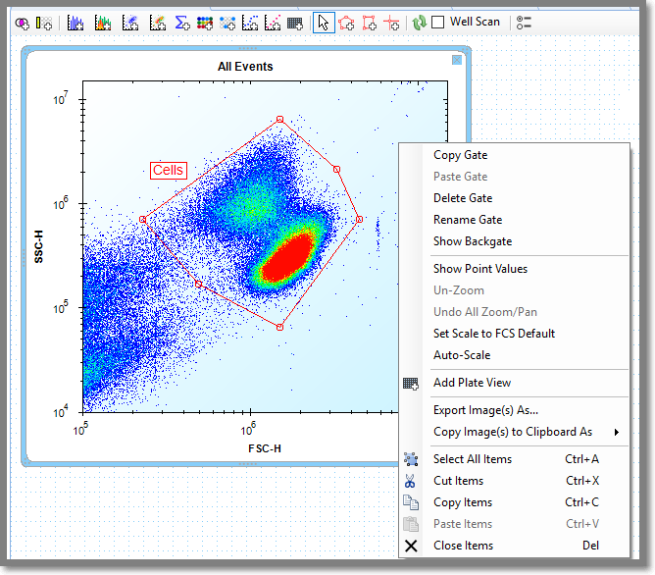Add a blue histogram plot from toolbar
The height and width of the screenshot is (575, 655).
76,23
